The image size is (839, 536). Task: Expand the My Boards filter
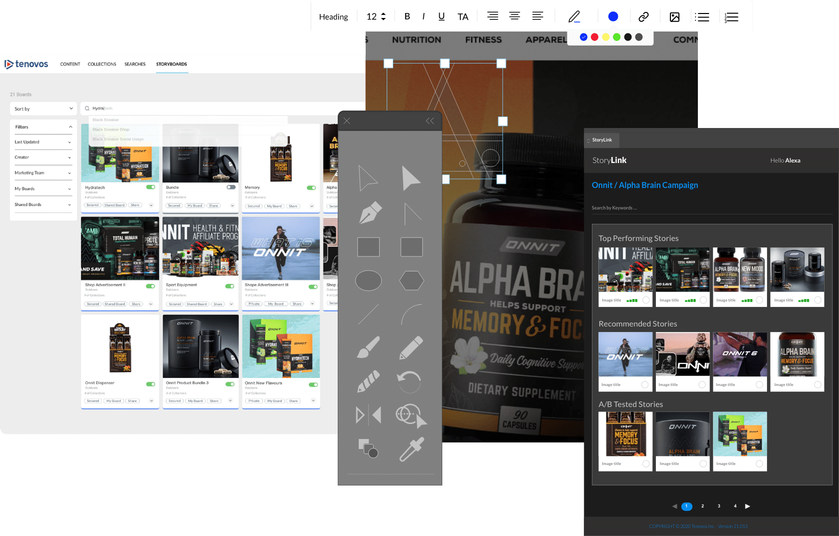click(43, 189)
